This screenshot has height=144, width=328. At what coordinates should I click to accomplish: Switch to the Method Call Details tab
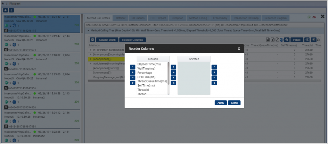[x=98, y=18]
